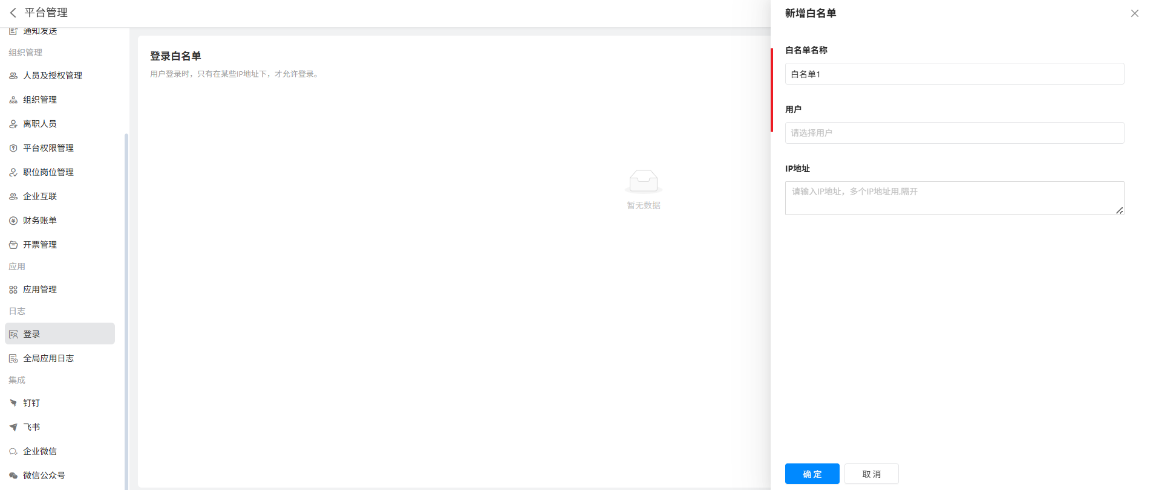1156x490 pixels.
Task: Click the 应用管理 grid icon
Action: click(13, 290)
